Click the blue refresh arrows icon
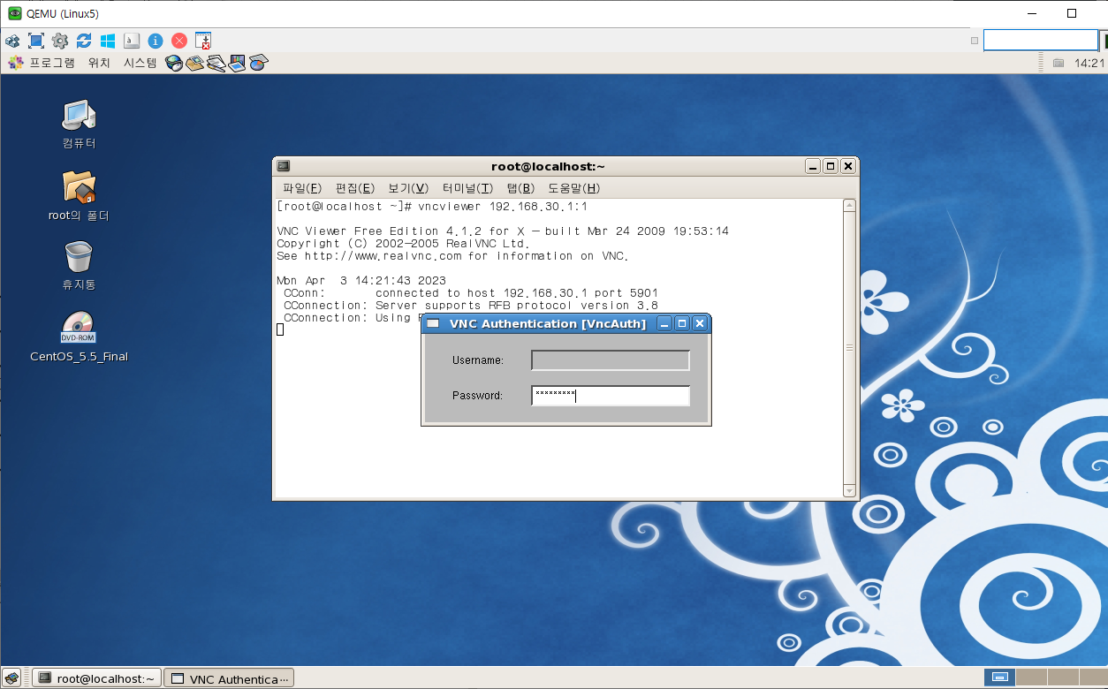Viewport: 1108px width, 689px height. tap(84, 41)
